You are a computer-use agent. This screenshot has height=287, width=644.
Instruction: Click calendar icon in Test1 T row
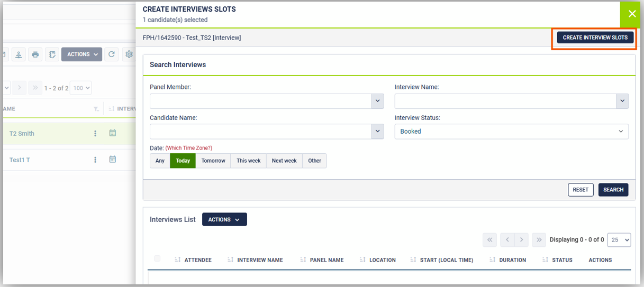tap(112, 159)
